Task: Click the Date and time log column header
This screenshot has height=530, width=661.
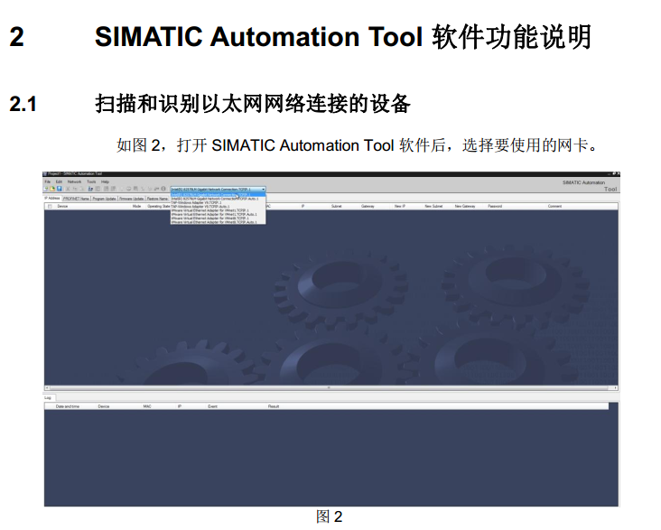Action: click(68, 406)
